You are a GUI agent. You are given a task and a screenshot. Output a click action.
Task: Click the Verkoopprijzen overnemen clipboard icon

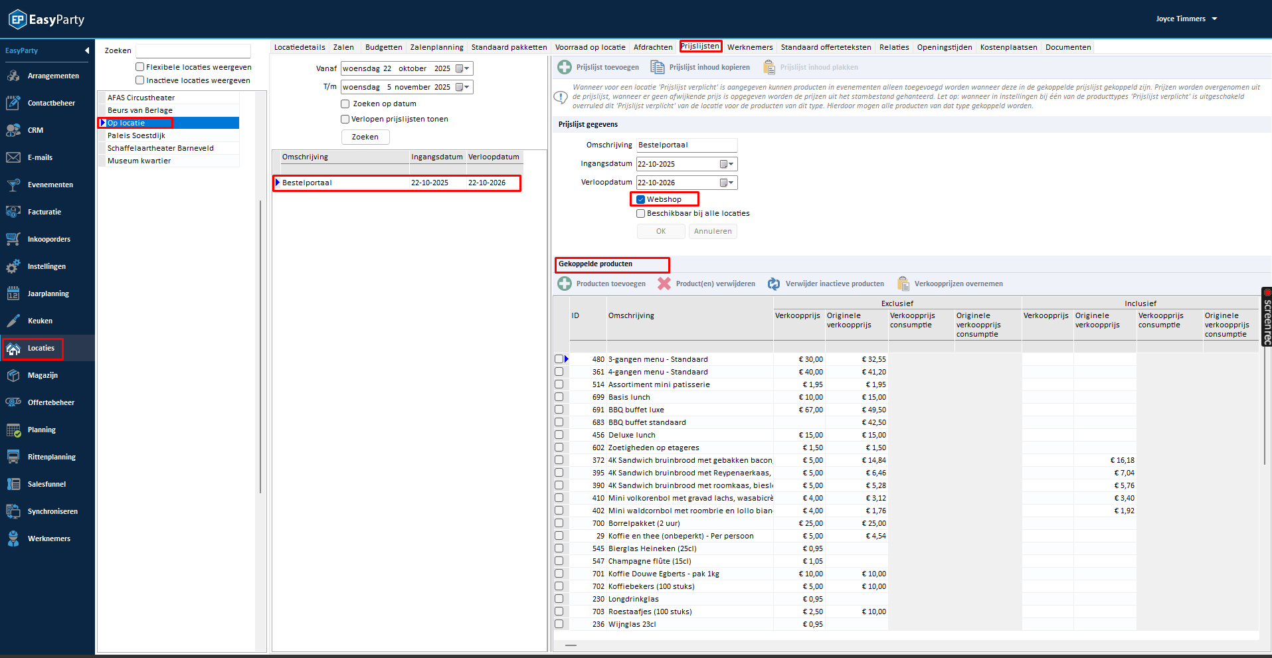(903, 284)
